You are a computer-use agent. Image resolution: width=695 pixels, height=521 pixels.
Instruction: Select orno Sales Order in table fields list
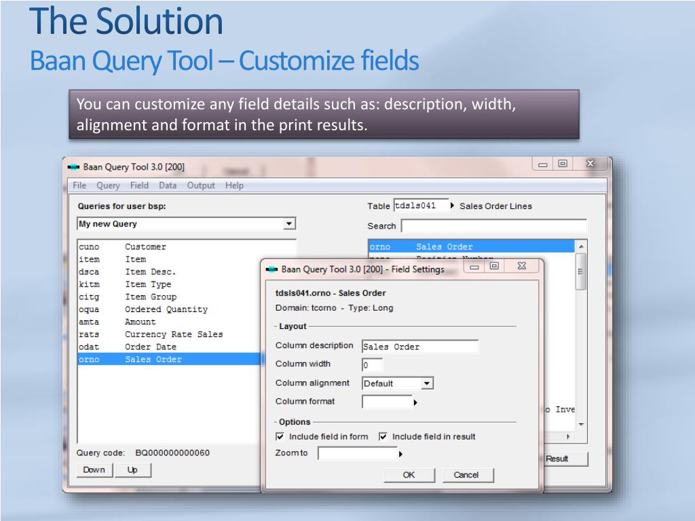(x=472, y=247)
